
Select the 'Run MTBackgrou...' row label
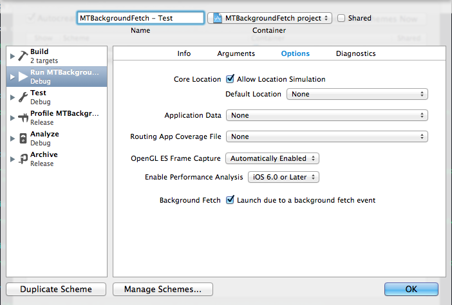pyautogui.click(x=64, y=72)
